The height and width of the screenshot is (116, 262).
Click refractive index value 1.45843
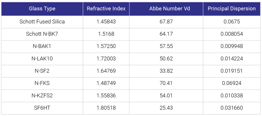106,22
